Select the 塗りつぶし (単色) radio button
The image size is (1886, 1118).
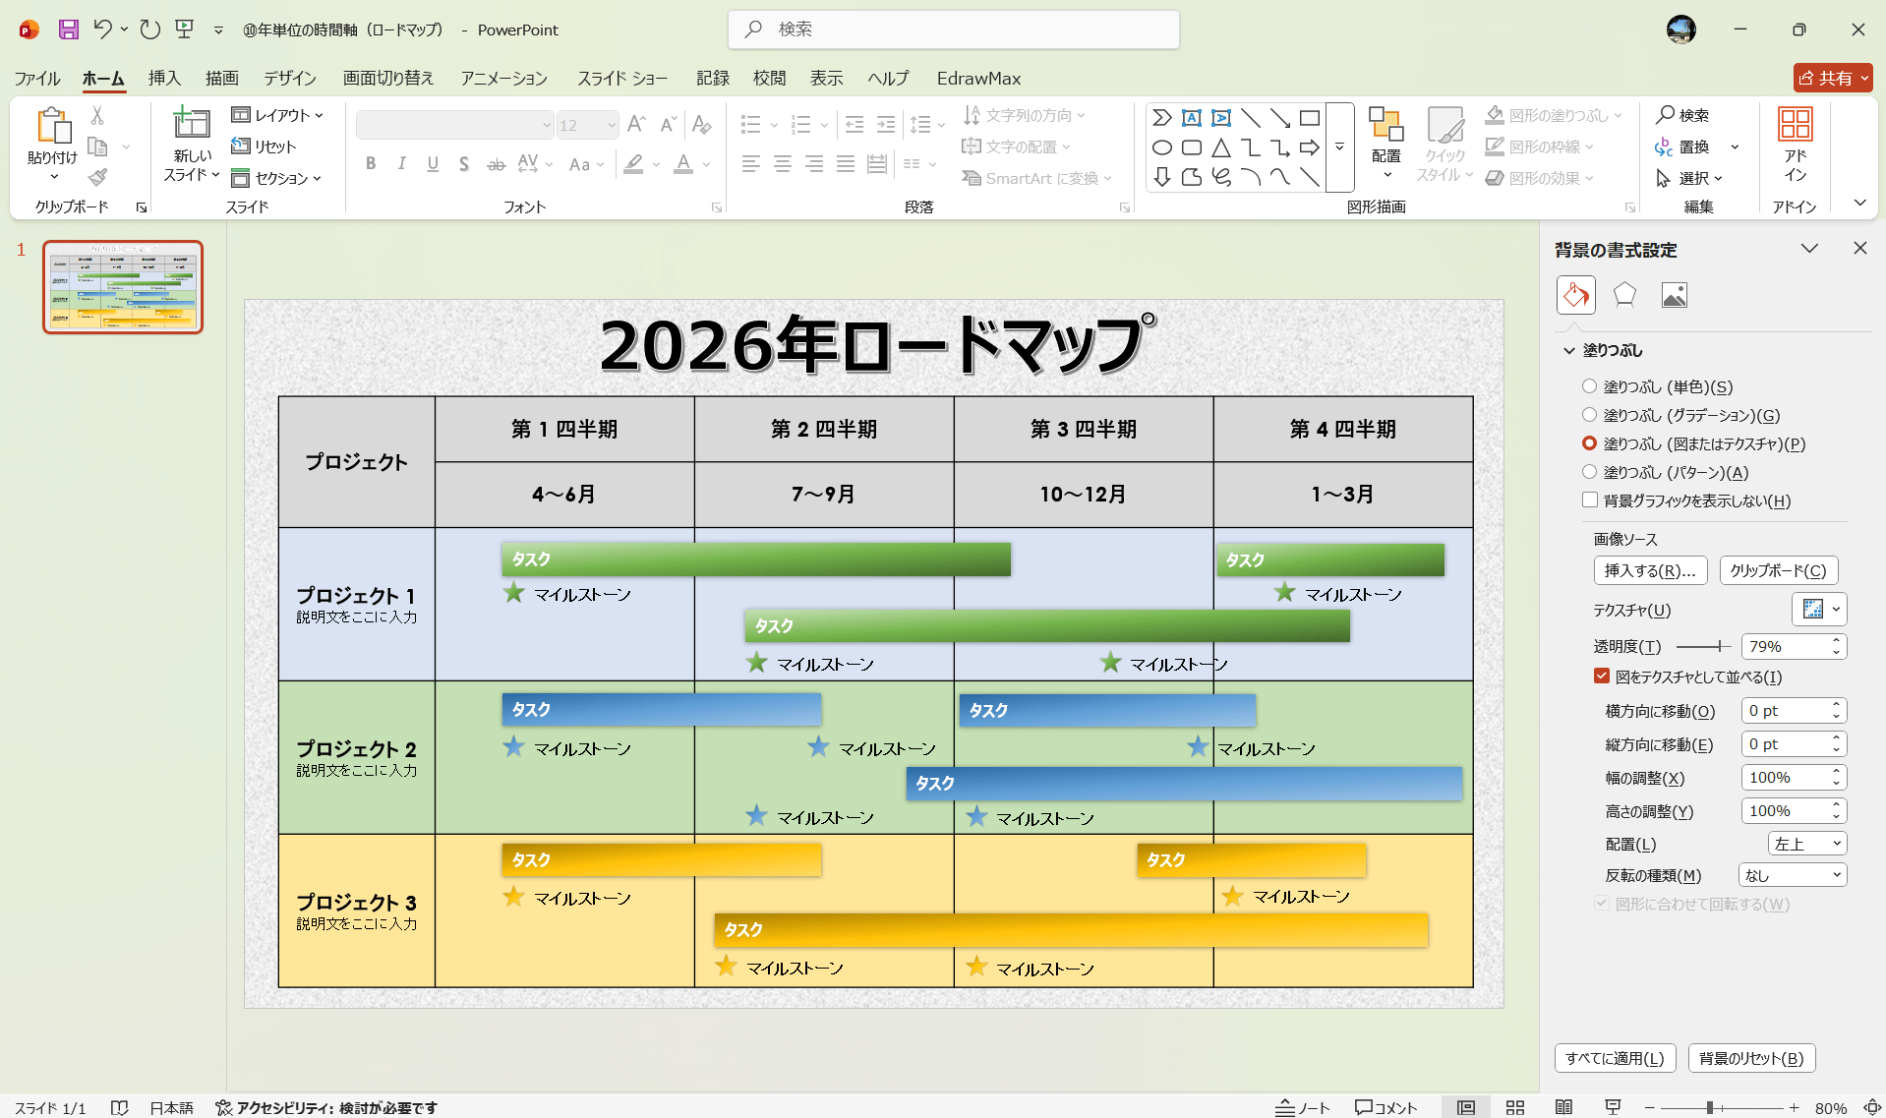point(1590,386)
